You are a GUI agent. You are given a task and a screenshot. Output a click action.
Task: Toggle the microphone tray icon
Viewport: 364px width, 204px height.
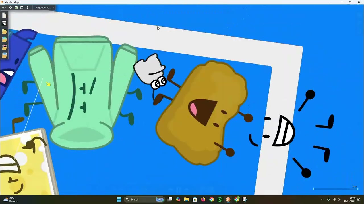(x=328, y=199)
